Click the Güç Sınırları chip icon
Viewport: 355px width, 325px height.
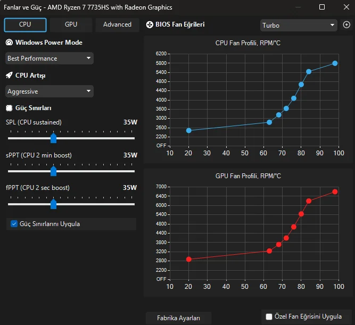(x=9, y=108)
